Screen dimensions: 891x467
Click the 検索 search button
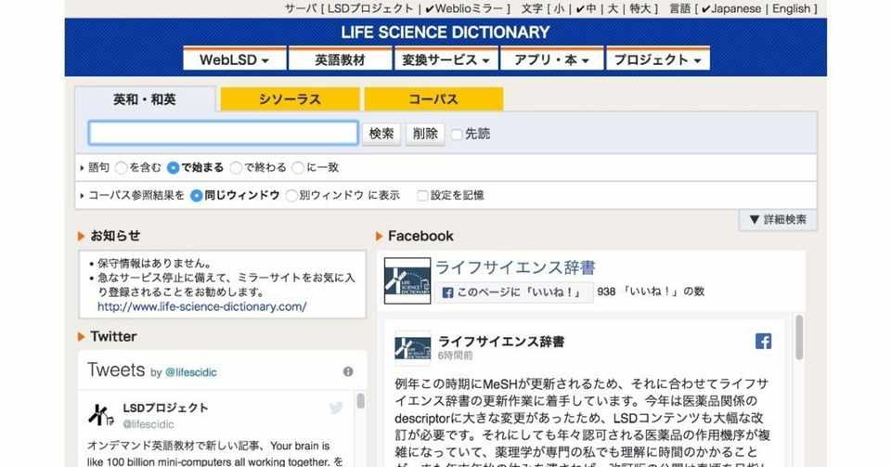tap(381, 134)
